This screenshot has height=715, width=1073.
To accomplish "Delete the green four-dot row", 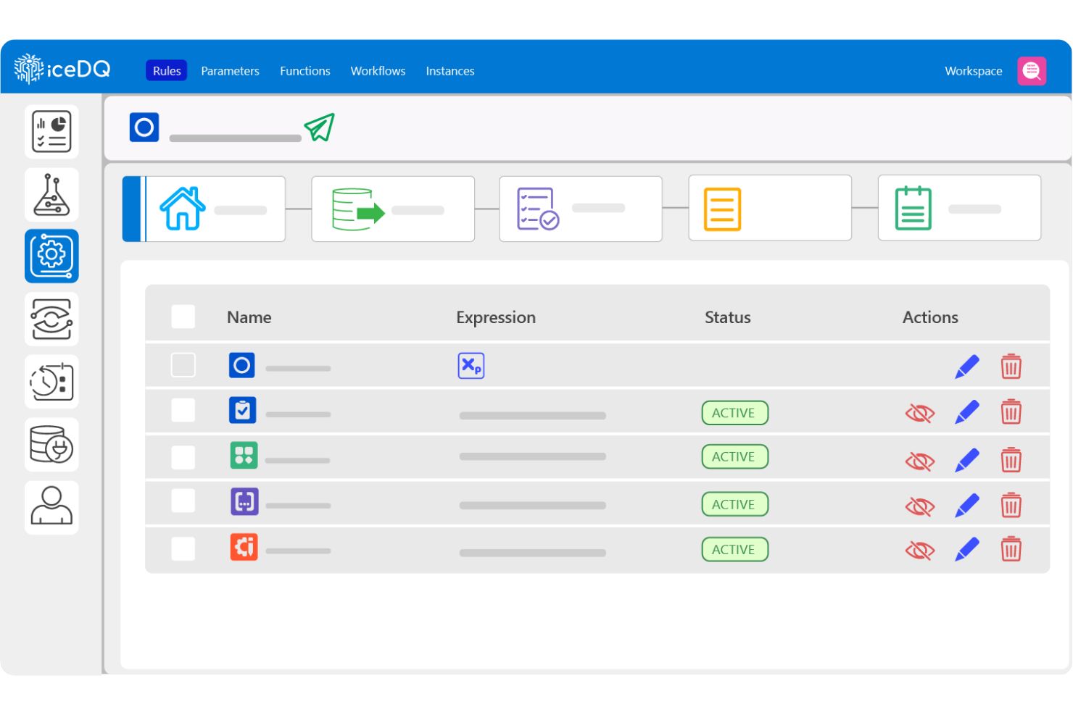I will click(1011, 460).
